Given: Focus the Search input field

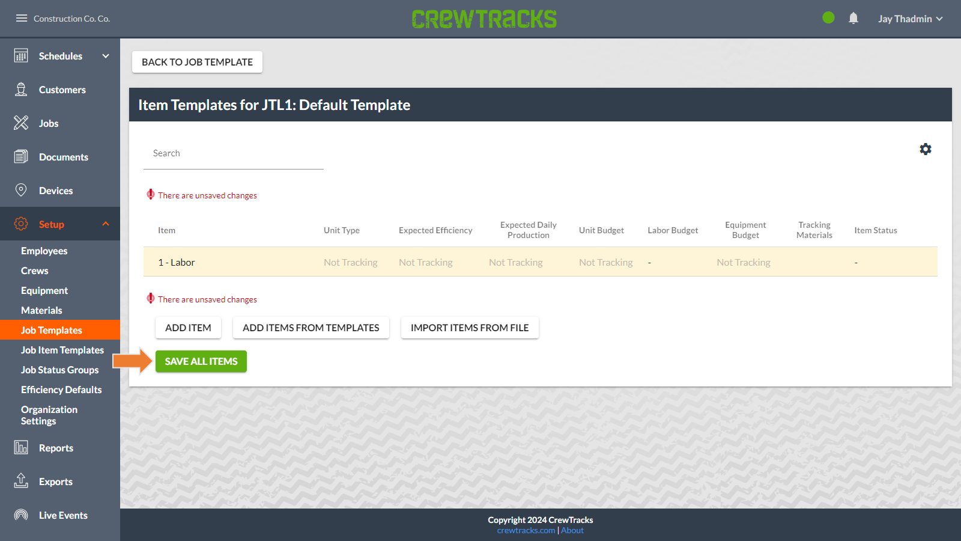Looking at the screenshot, I should pos(234,154).
